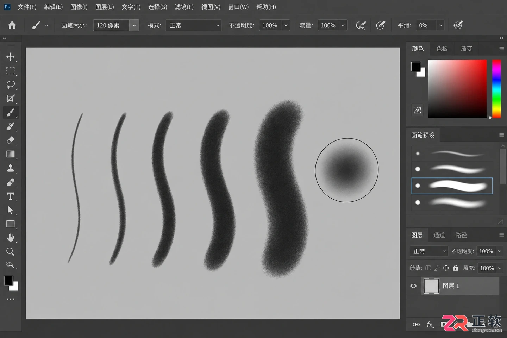The height and width of the screenshot is (338, 507).
Task: Open the 帮助(H) menu
Action: [266, 7]
